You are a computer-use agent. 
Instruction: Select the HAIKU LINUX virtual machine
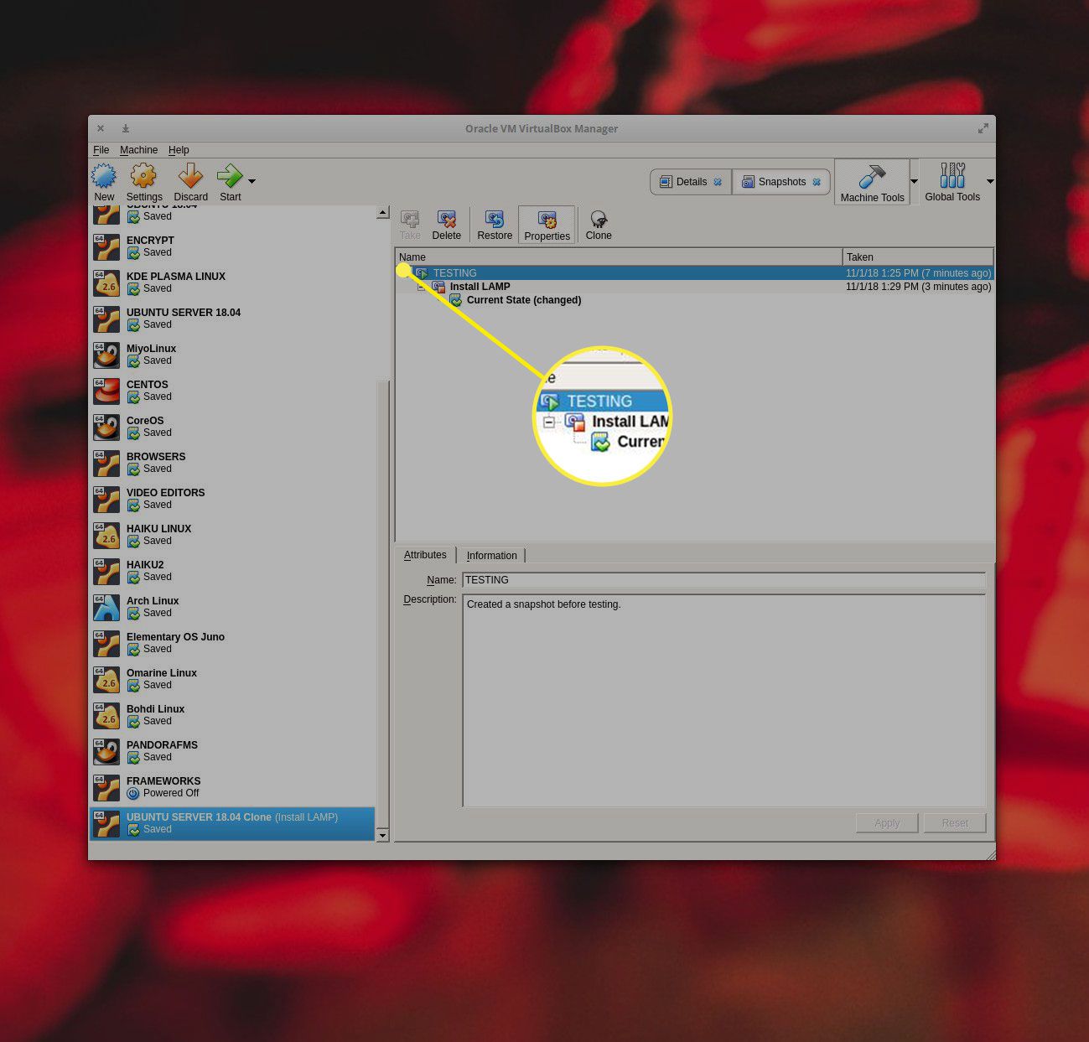(232, 535)
